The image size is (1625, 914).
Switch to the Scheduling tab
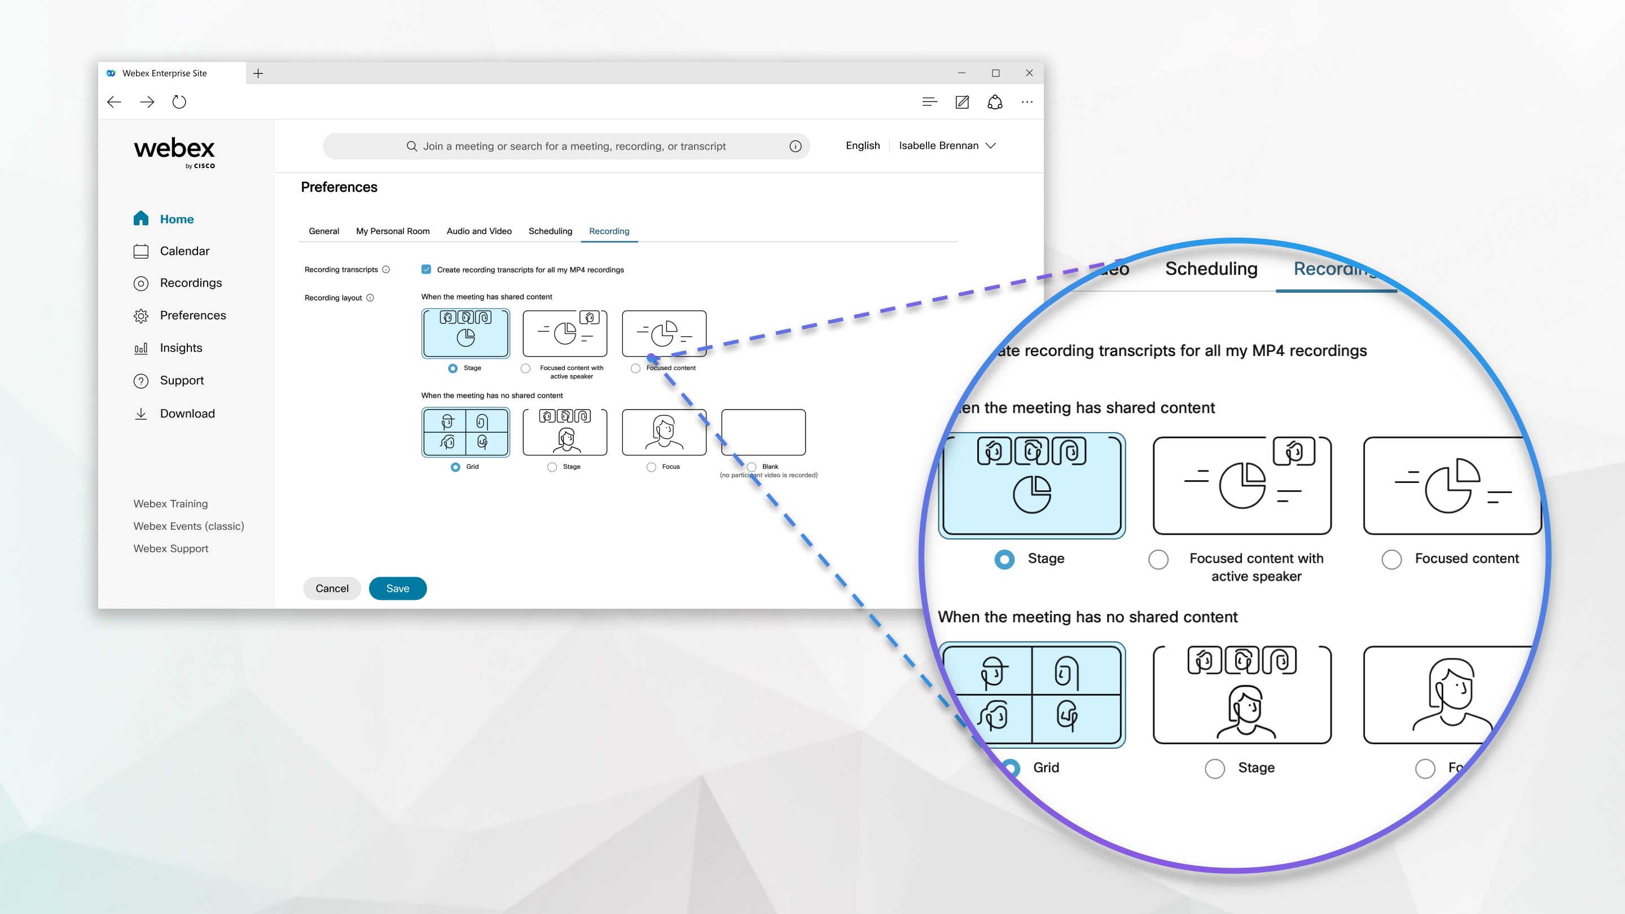550,231
